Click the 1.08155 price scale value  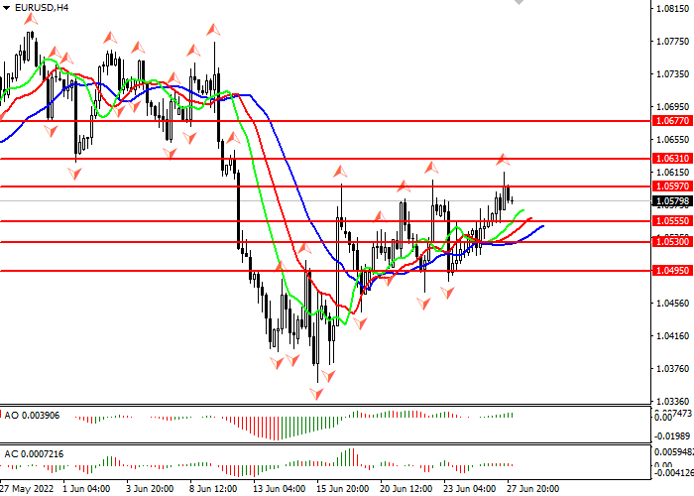pyautogui.click(x=672, y=9)
